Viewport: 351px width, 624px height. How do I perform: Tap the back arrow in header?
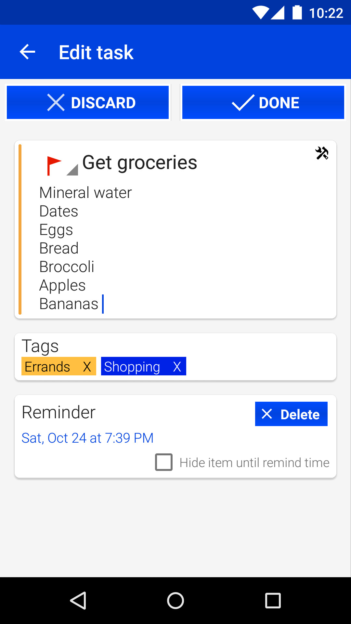[x=28, y=52]
